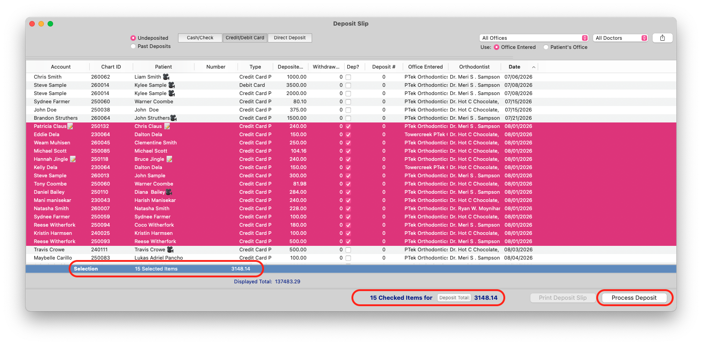702x345 pixels.
Task: Click the Tony Coombe account cell
Action: [x=50, y=184]
